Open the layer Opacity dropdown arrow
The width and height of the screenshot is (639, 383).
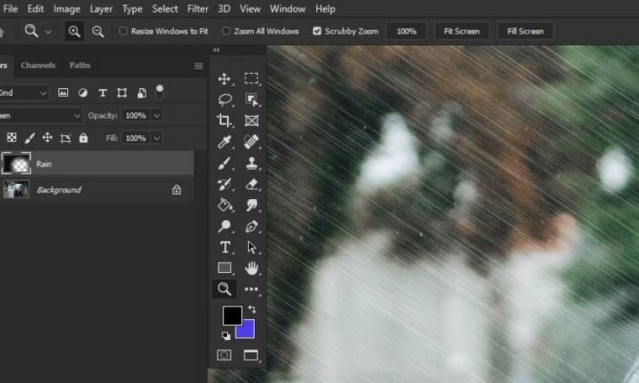point(157,115)
